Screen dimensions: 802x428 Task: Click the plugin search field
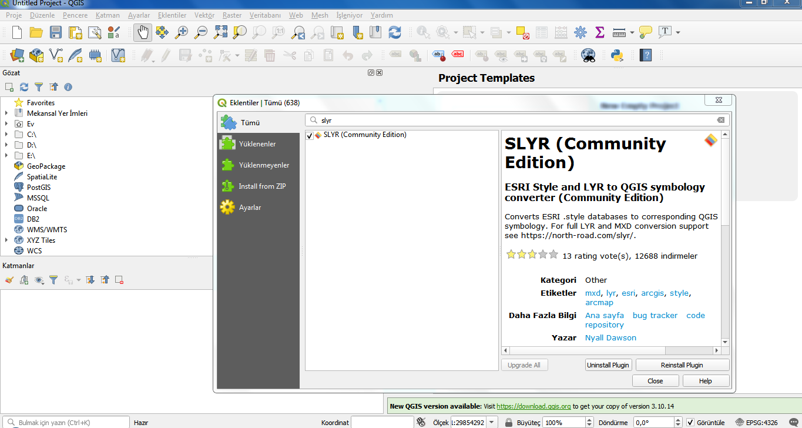coord(517,120)
